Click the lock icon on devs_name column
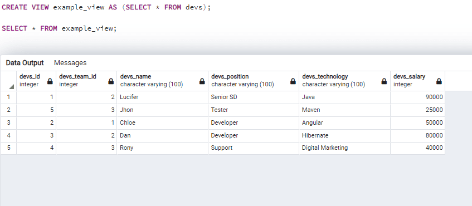Viewport: 472px width, 206px height. pos(202,81)
